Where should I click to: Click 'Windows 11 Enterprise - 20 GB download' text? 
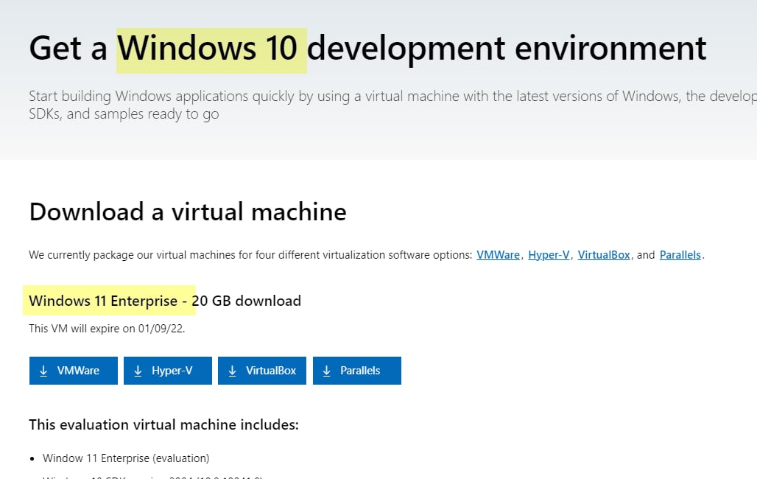click(165, 301)
